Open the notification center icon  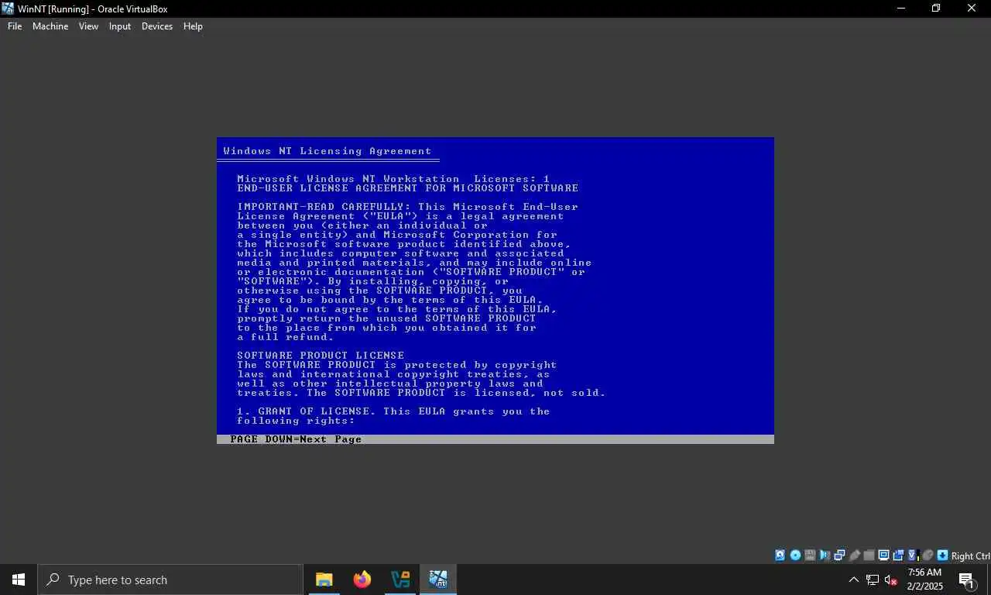pyautogui.click(x=966, y=580)
